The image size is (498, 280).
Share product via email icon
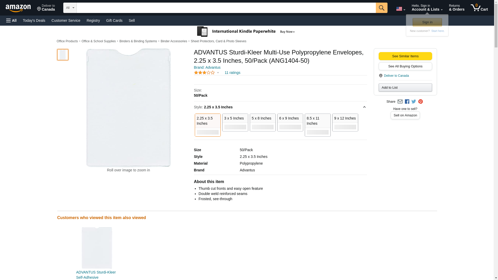point(400,102)
